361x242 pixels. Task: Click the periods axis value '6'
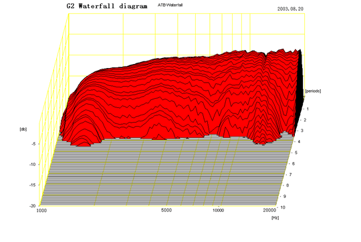coord(293,163)
